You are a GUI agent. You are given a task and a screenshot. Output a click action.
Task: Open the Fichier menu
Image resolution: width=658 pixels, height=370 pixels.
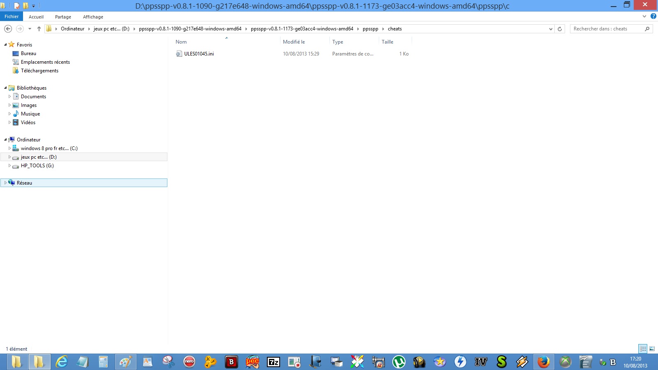12,16
